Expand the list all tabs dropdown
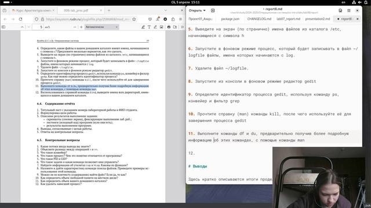 click(x=165, y=10)
